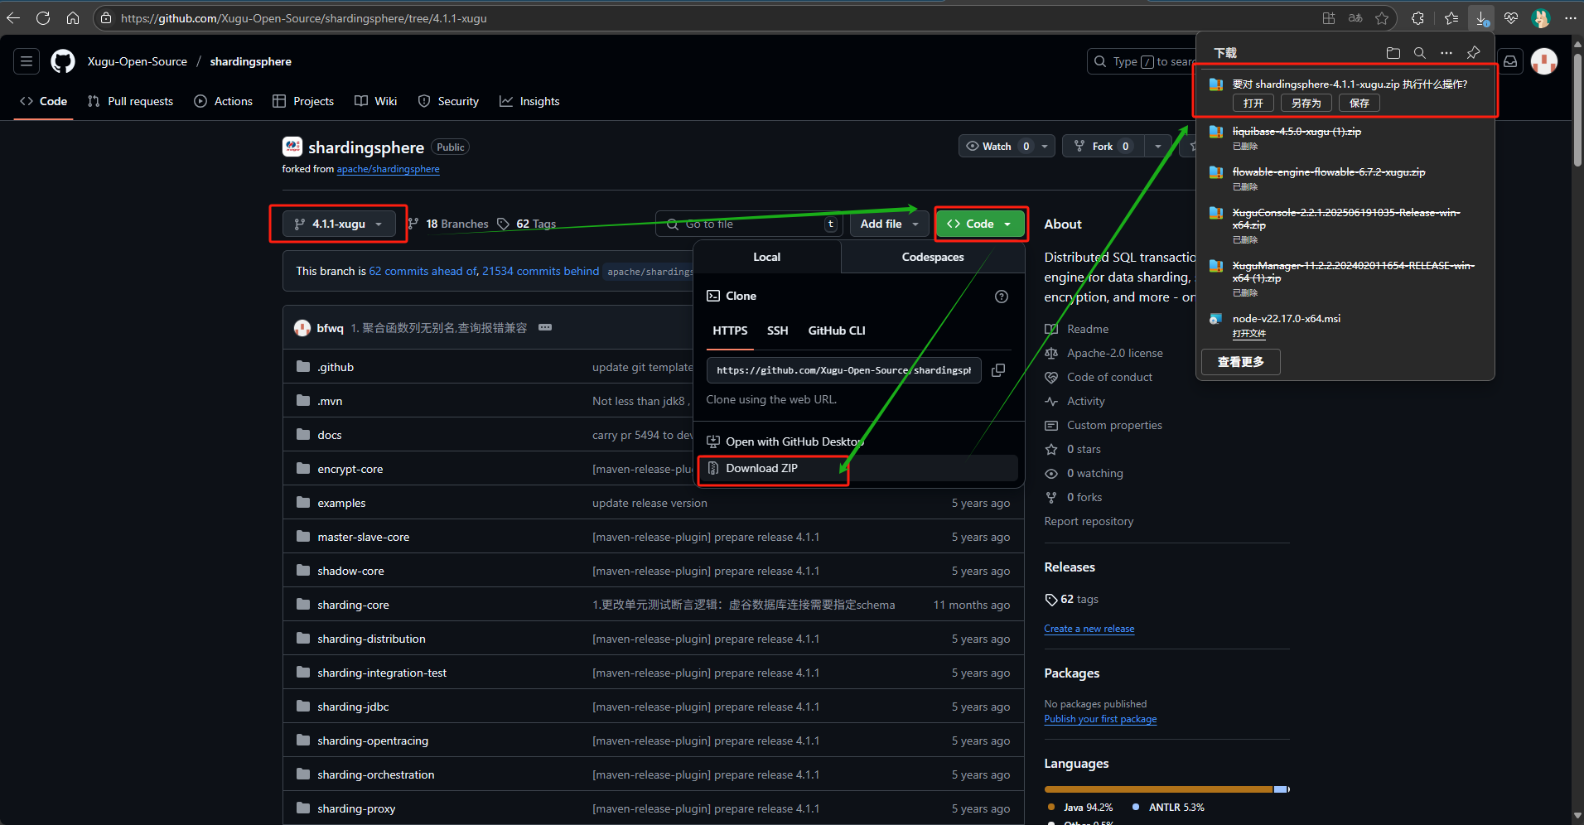This screenshot has height=825, width=1584.
Task: Copy the HTTPS clone URL to clipboard
Action: coord(998,370)
